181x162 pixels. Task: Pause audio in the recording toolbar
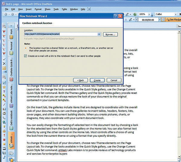pos(126,20)
